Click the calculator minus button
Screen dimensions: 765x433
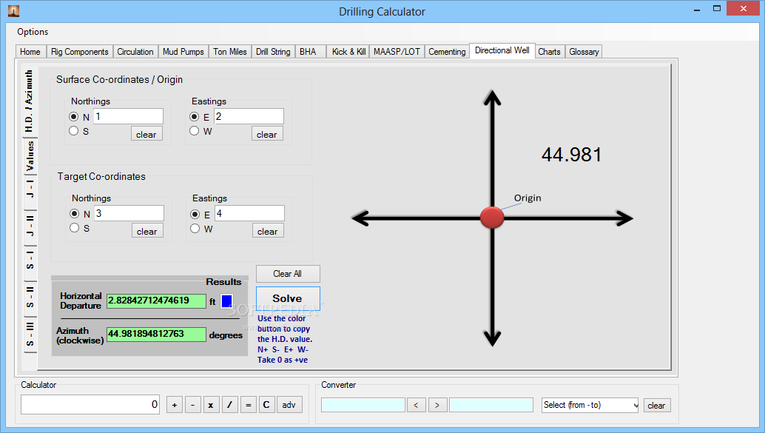coord(192,405)
